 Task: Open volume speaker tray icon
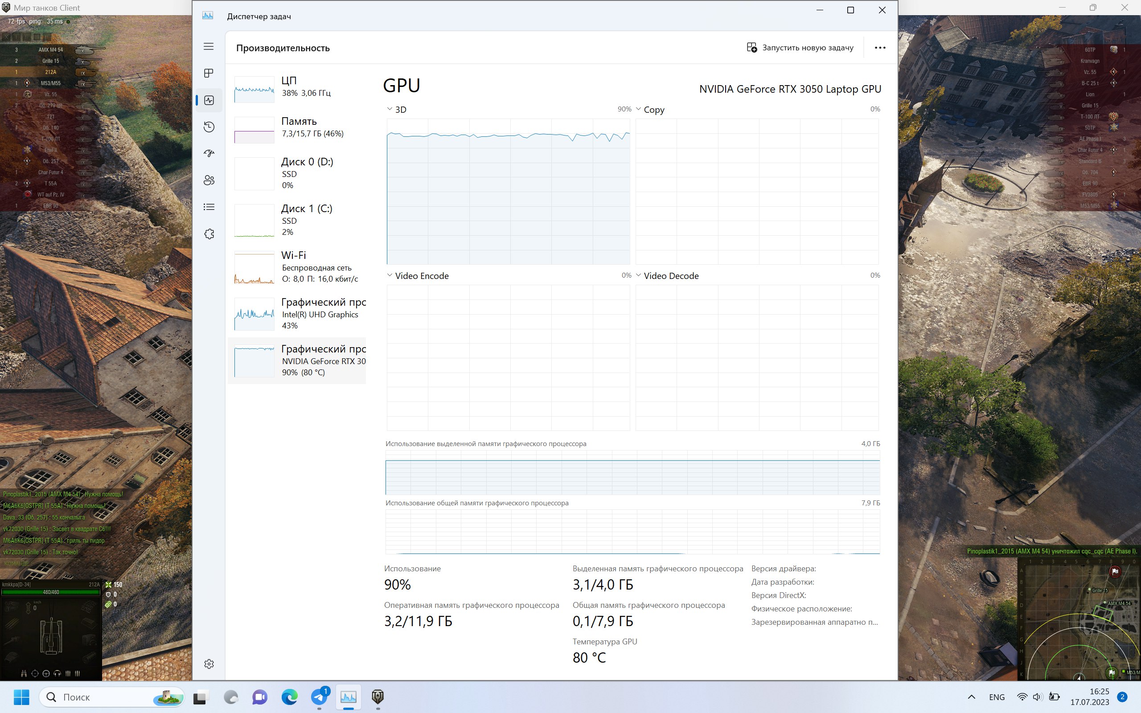pos(1037,697)
